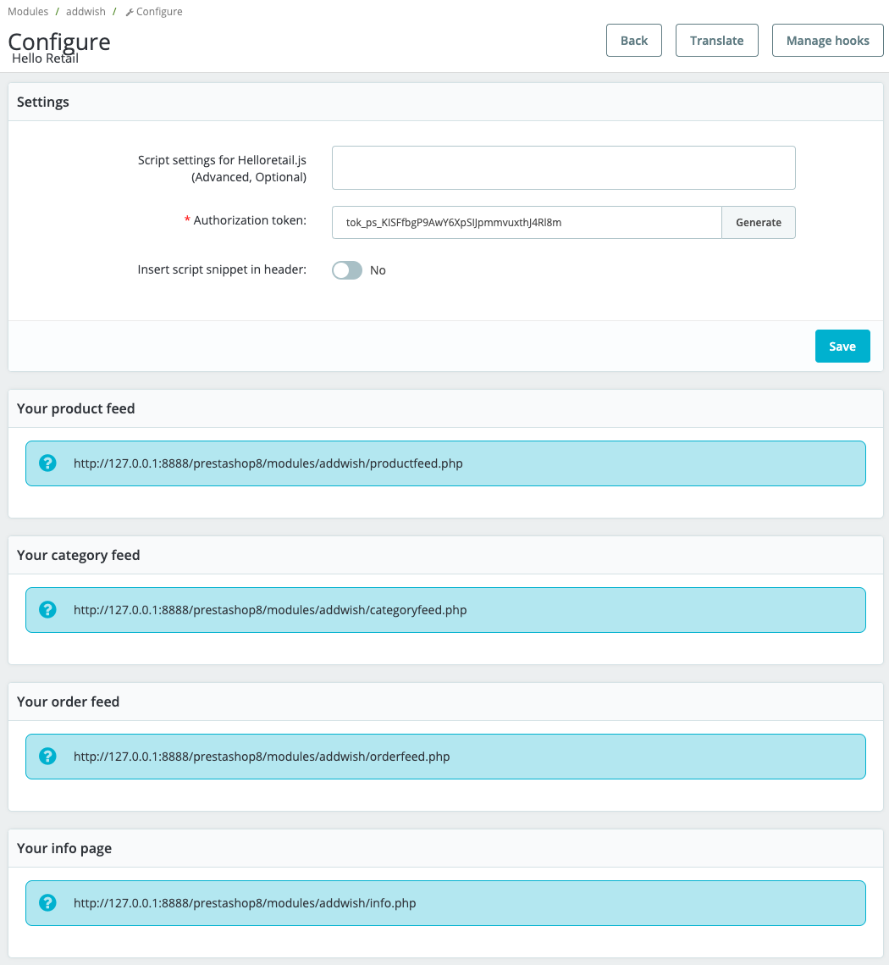Image resolution: width=889 pixels, height=965 pixels.
Task: Click the orderfeed.php URL text
Action: click(x=261, y=757)
